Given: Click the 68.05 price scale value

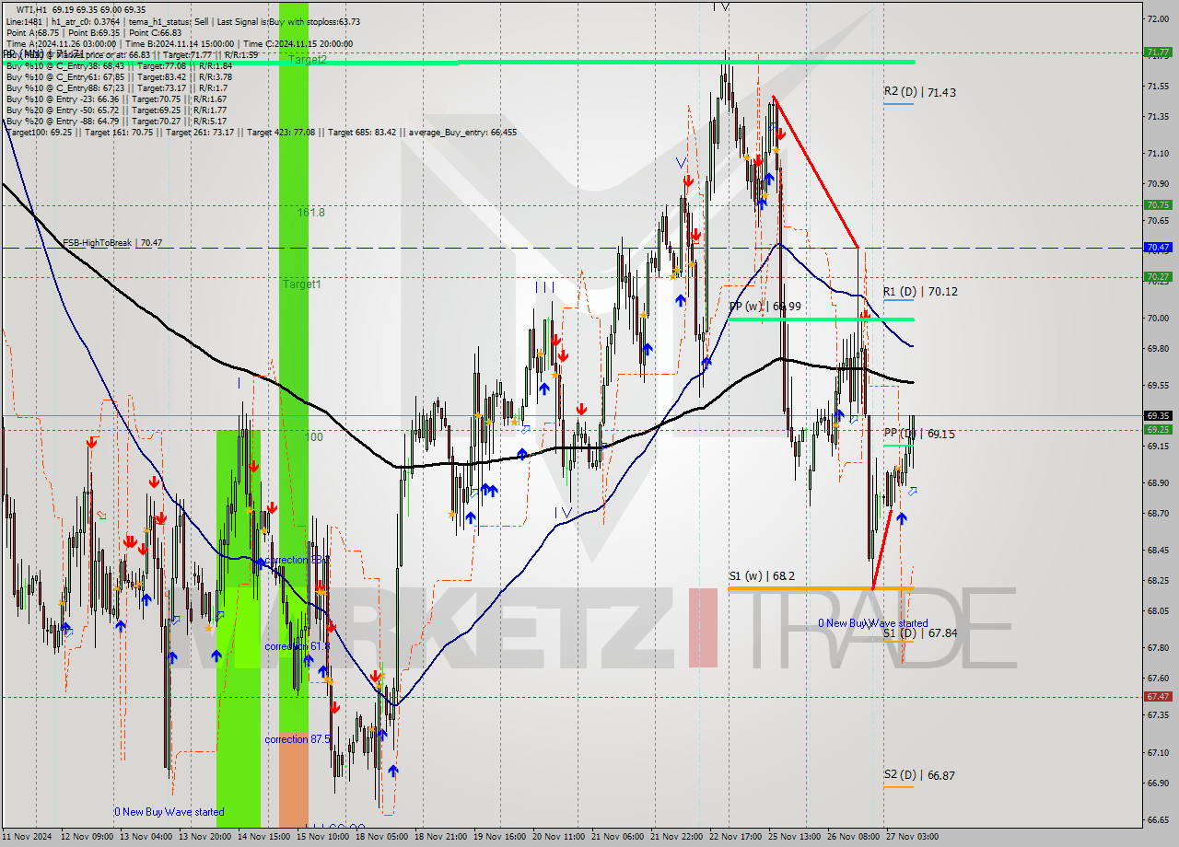Looking at the screenshot, I should point(1158,611).
